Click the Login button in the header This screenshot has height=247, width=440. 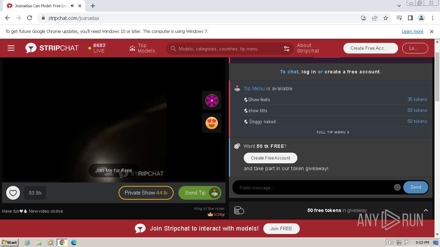point(415,48)
